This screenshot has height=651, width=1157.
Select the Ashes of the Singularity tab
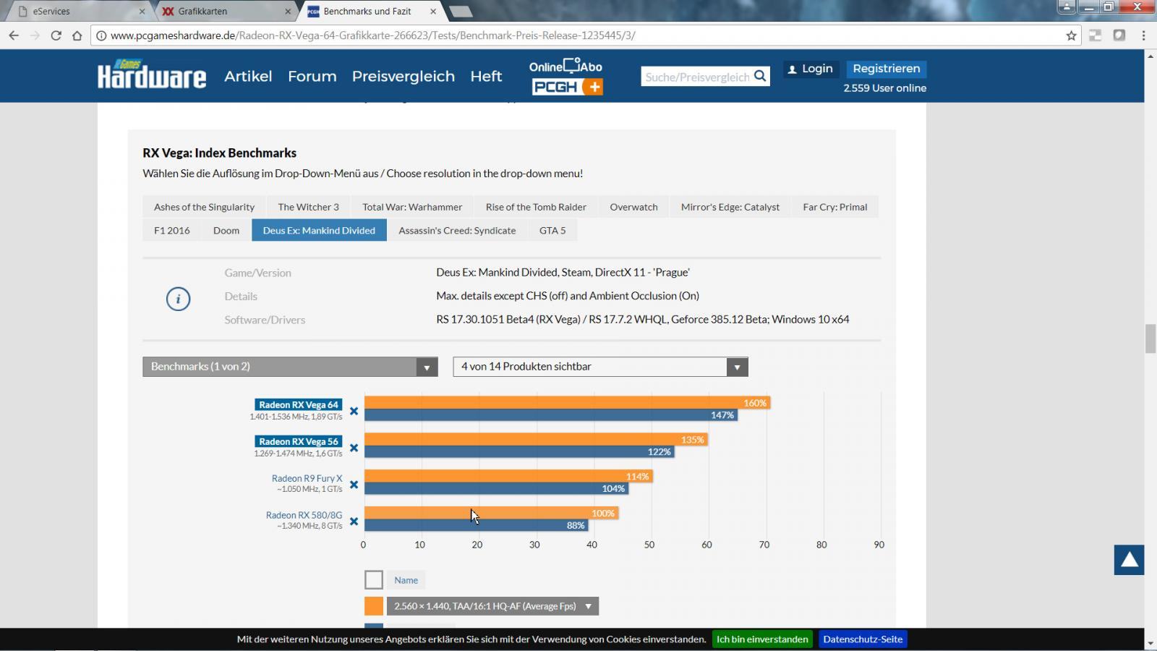click(x=204, y=207)
